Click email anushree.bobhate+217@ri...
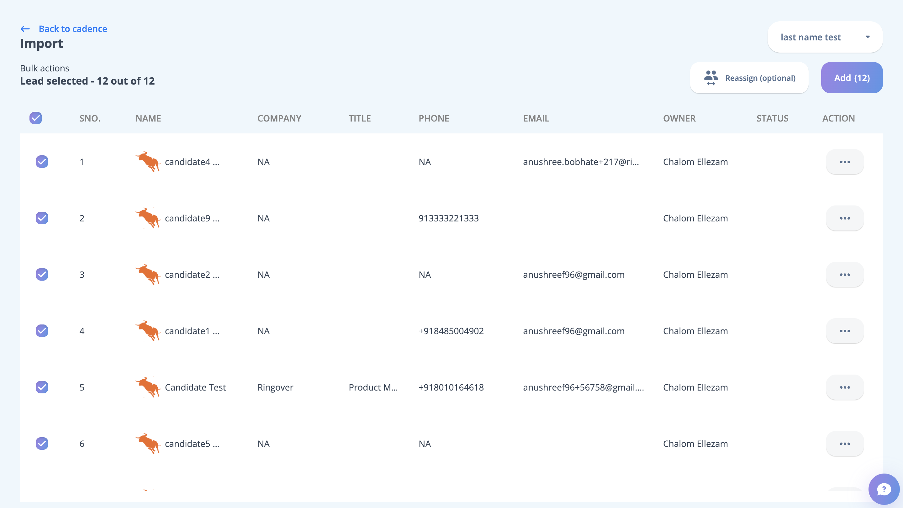Image resolution: width=903 pixels, height=508 pixels. click(x=581, y=162)
